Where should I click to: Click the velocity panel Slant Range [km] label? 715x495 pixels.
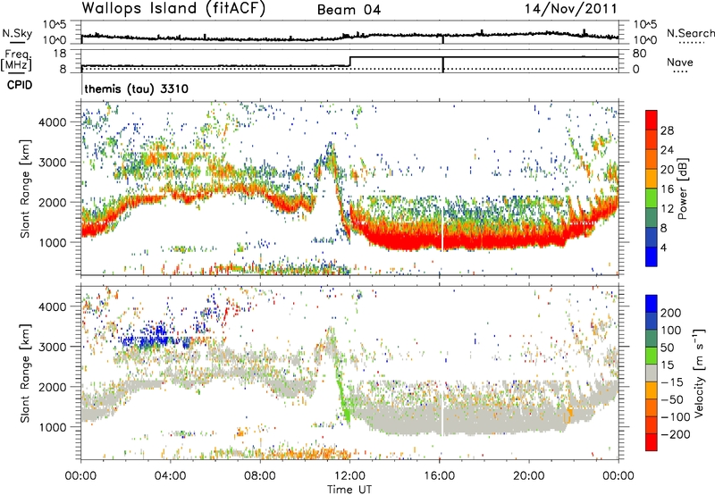point(25,373)
